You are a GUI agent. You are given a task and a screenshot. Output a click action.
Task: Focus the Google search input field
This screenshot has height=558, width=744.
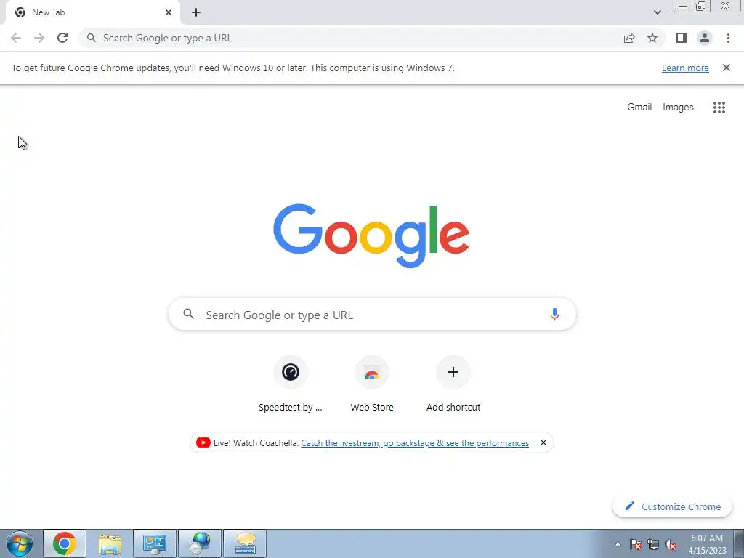pos(373,315)
